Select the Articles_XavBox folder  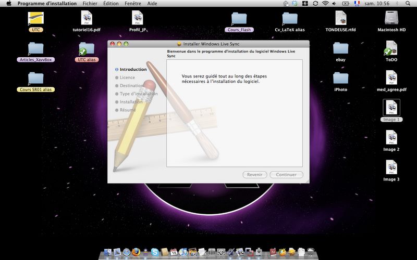click(35, 52)
